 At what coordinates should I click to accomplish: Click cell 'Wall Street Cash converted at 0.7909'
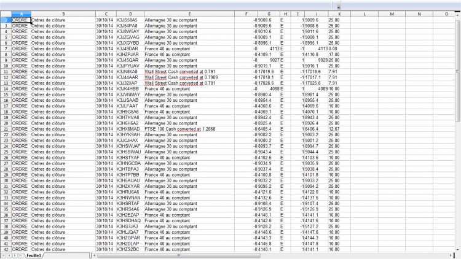189,77
